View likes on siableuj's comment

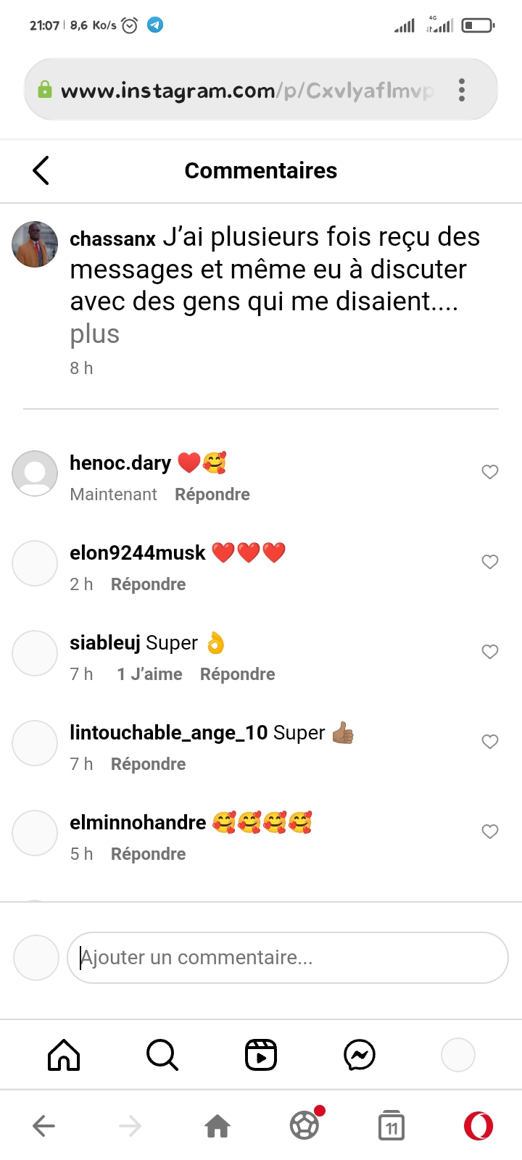point(149,674)
